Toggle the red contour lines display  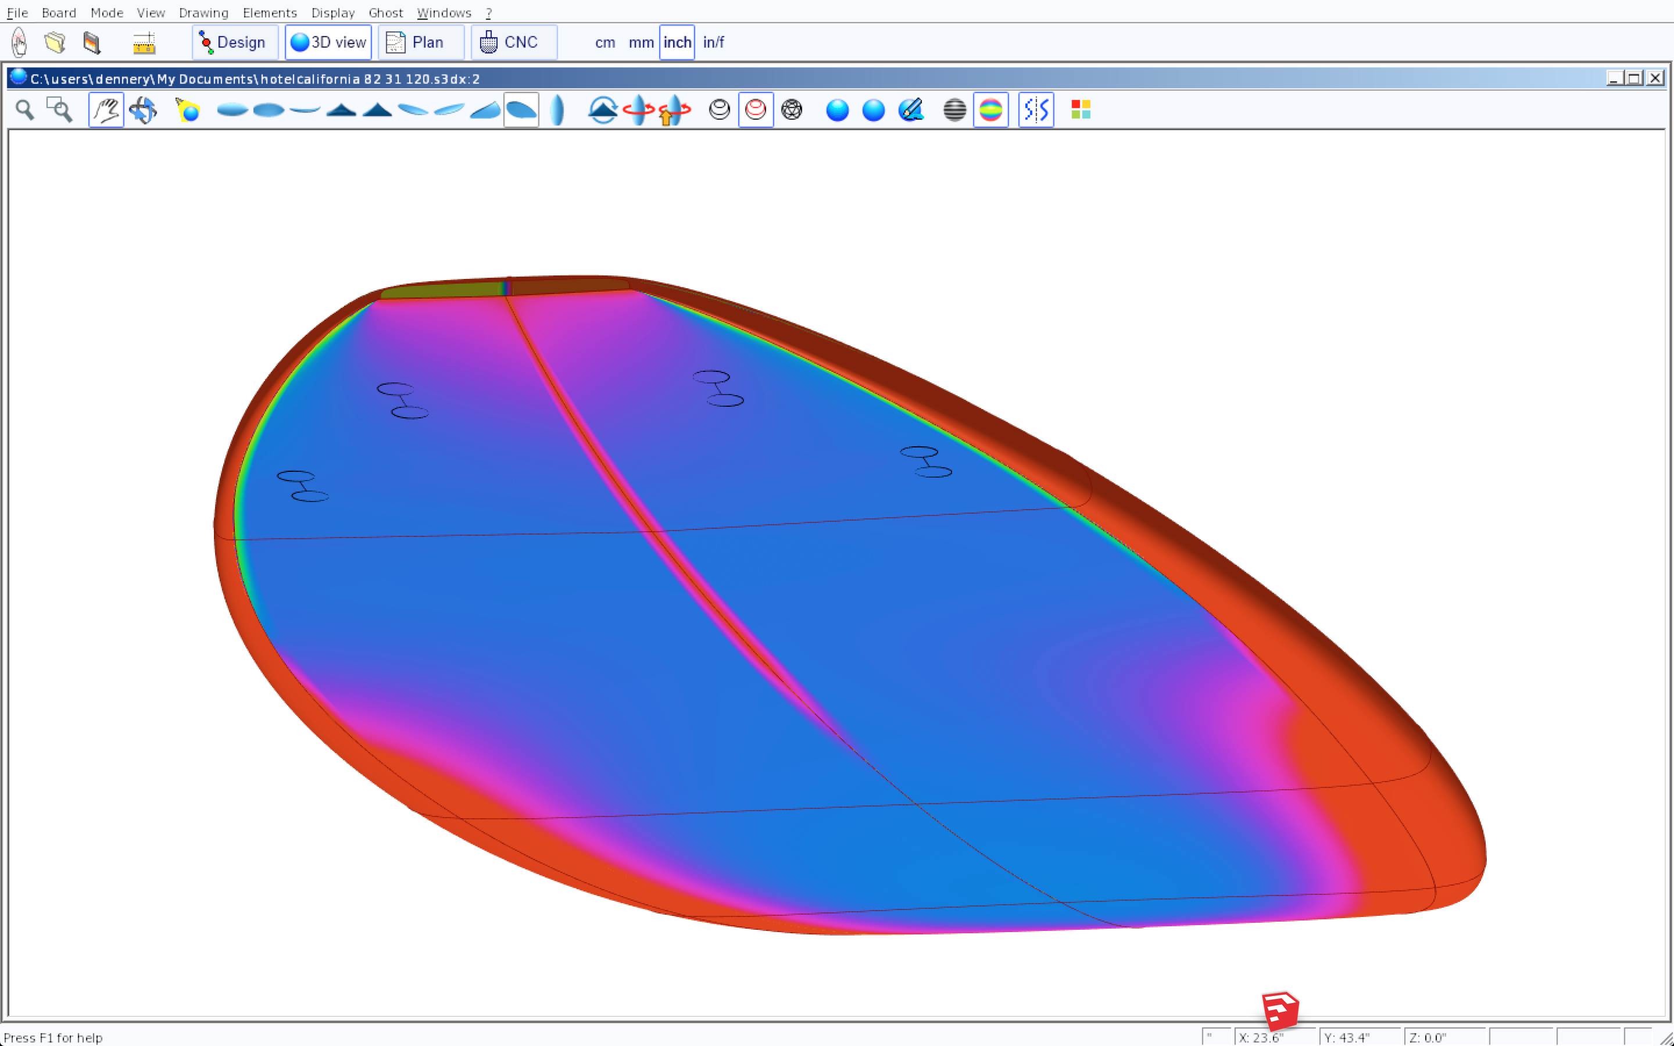click(x=756, y=110)
